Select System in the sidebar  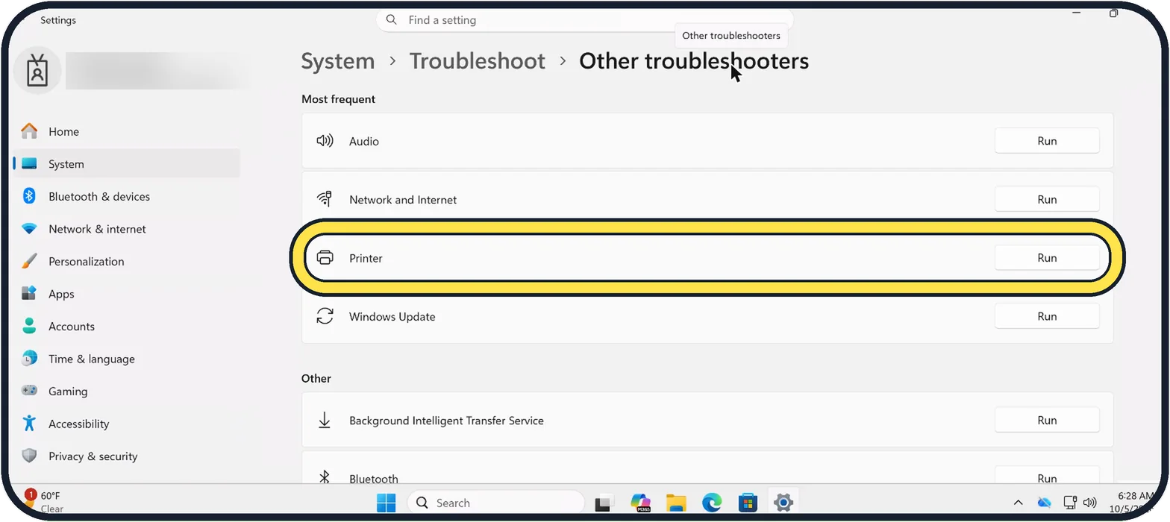point(126,164)
